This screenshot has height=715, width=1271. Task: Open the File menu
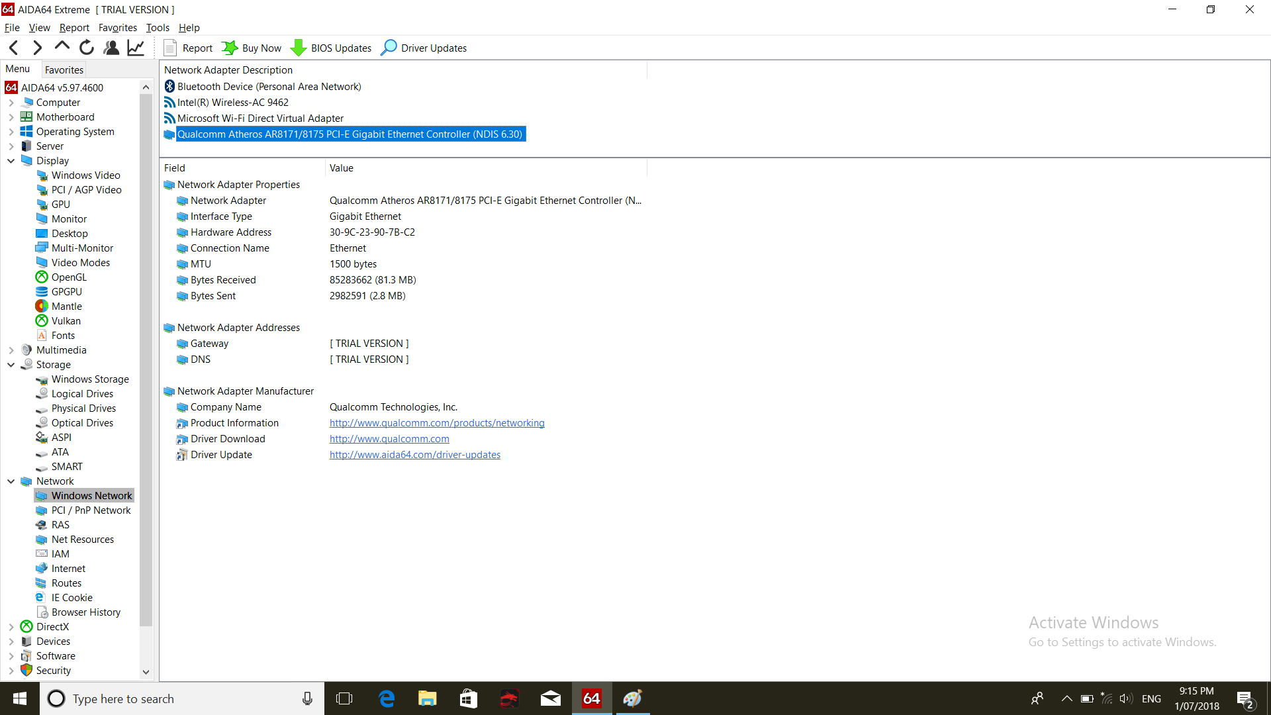pyautogui.click(x=12, y=27)
